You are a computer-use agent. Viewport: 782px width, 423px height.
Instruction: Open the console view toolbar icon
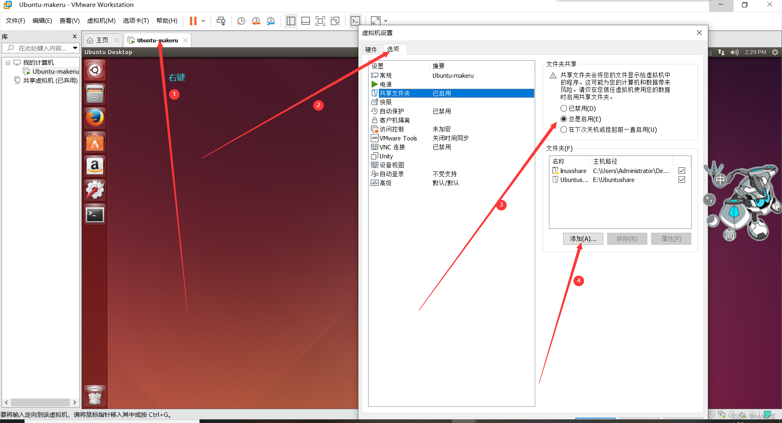pyautogui.click(x=355, y=21)
